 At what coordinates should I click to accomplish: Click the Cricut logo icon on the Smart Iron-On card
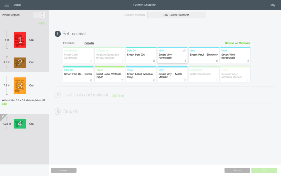(x=154, y=61)
